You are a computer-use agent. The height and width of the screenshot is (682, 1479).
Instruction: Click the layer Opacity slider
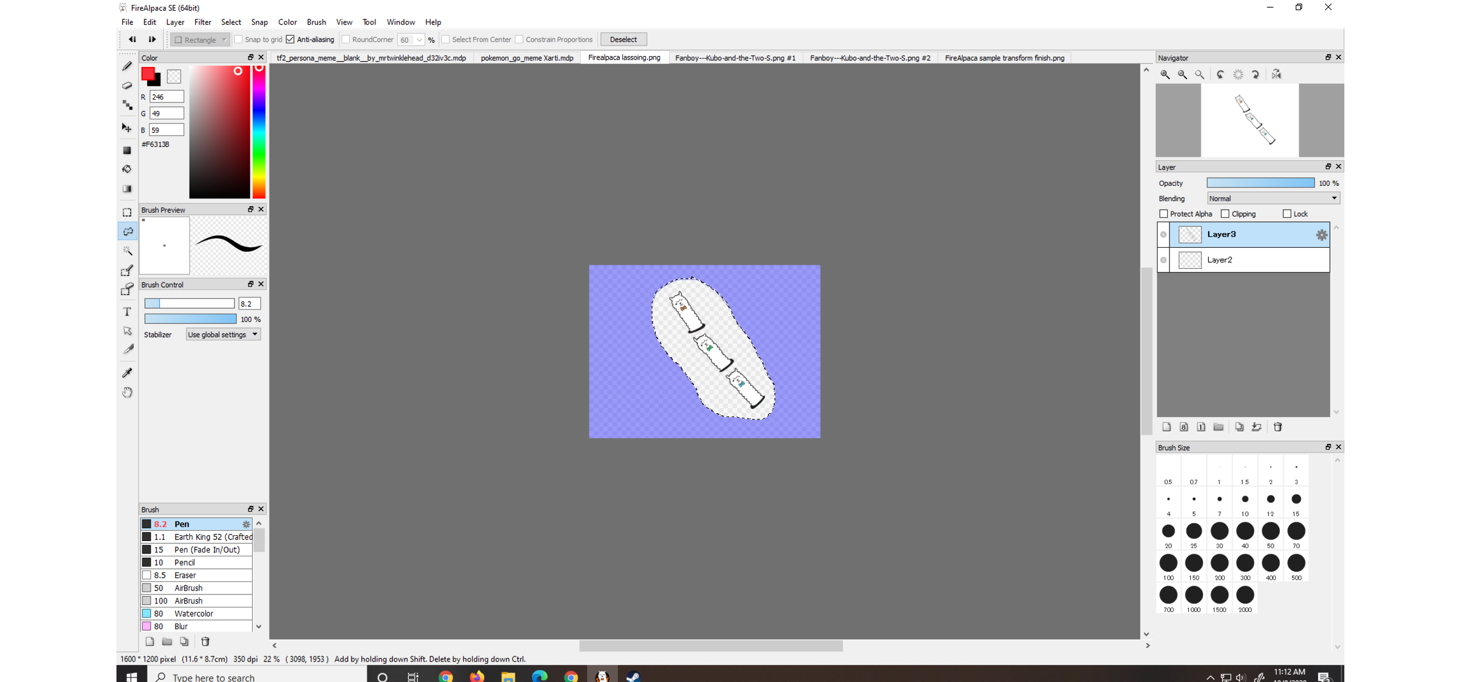click(x=1259, y=183)
